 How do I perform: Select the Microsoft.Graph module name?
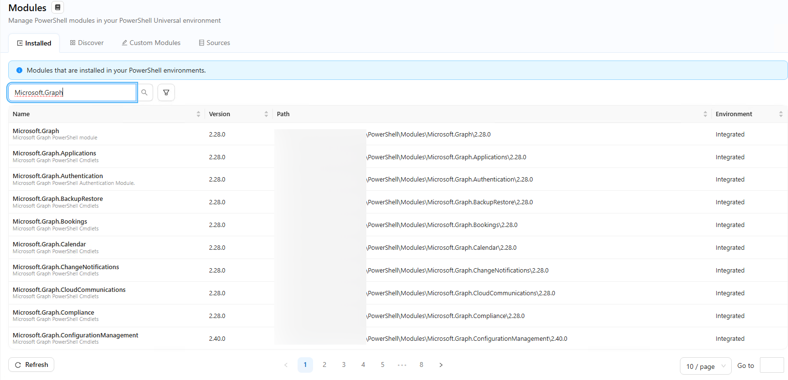(36, 131)
